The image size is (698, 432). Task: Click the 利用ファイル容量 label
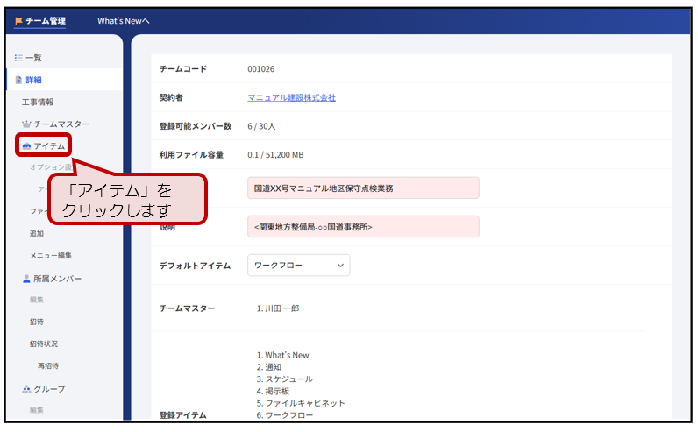191,155
